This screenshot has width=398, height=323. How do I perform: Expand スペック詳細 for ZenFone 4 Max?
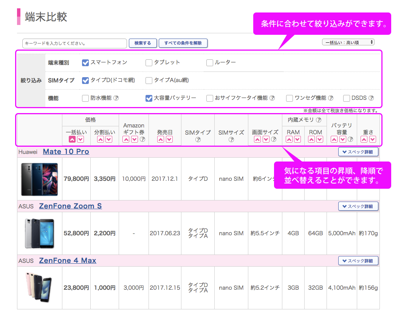click(x=358, y=261)
